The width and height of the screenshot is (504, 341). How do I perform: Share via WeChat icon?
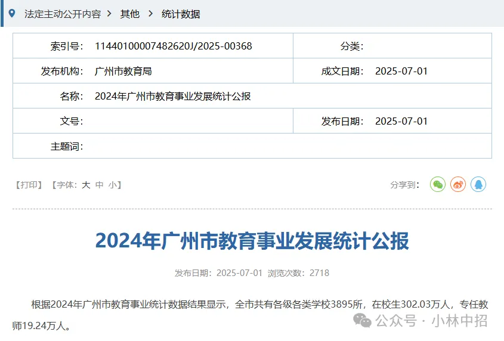[x=437, y=184]
